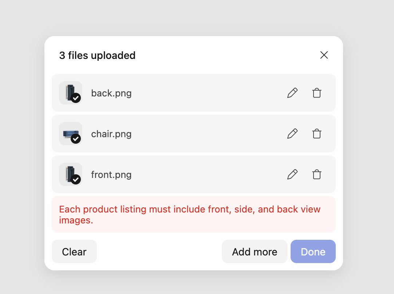Screen dimensions: 394x294
Task: Click the checkmark badge on back.png thumbnail
Action: 76,99
